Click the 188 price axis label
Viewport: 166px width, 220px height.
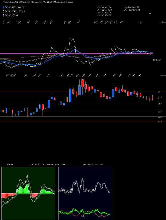[160, 92]
